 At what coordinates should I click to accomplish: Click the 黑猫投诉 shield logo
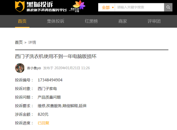[20, 6]
